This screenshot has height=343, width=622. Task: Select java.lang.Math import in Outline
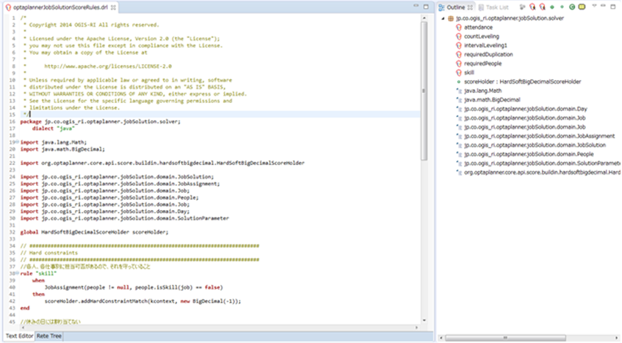click(483, 91)
